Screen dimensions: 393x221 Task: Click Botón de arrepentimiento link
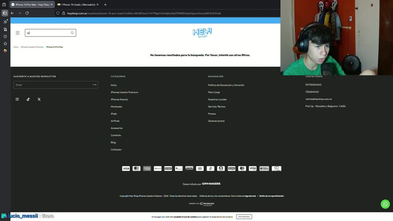271,196
